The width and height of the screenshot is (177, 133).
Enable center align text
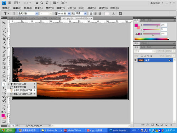click(x=96, y=13)
